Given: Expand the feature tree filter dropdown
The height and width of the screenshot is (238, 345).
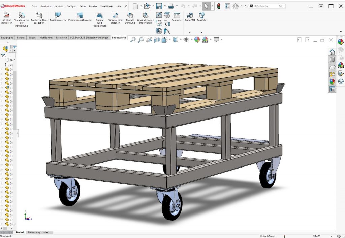Looking at the screenshot, I should click(4, 56).
